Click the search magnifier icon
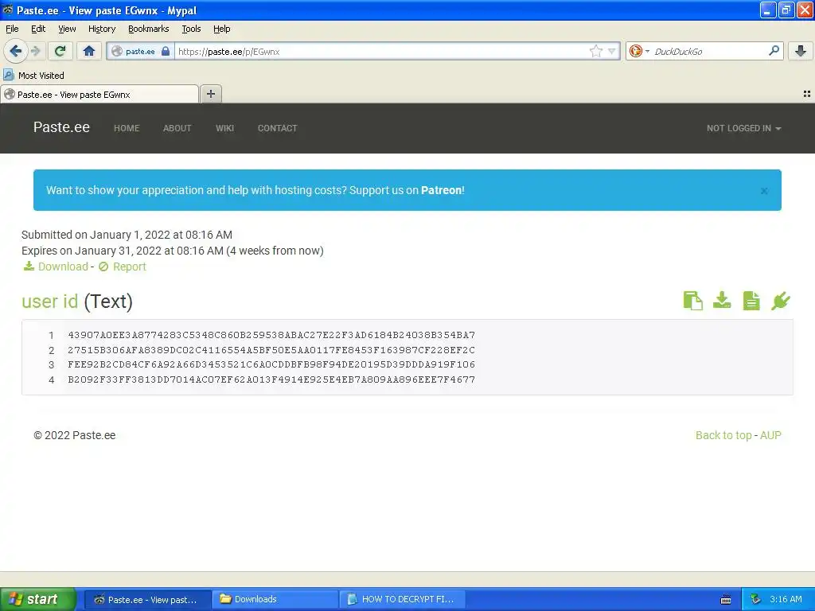This screenshot has height=611, width=815. [774, 50]
